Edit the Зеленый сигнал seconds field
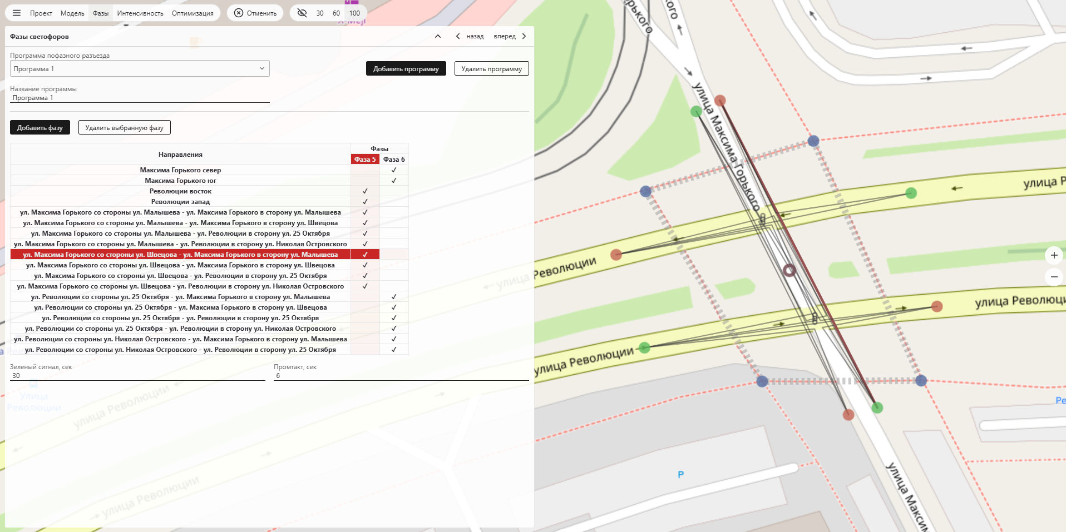The image size is (1066, 532). [x=137, y=376]
